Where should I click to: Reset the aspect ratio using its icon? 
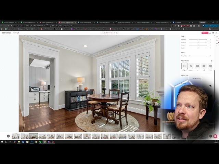(211, 61)
